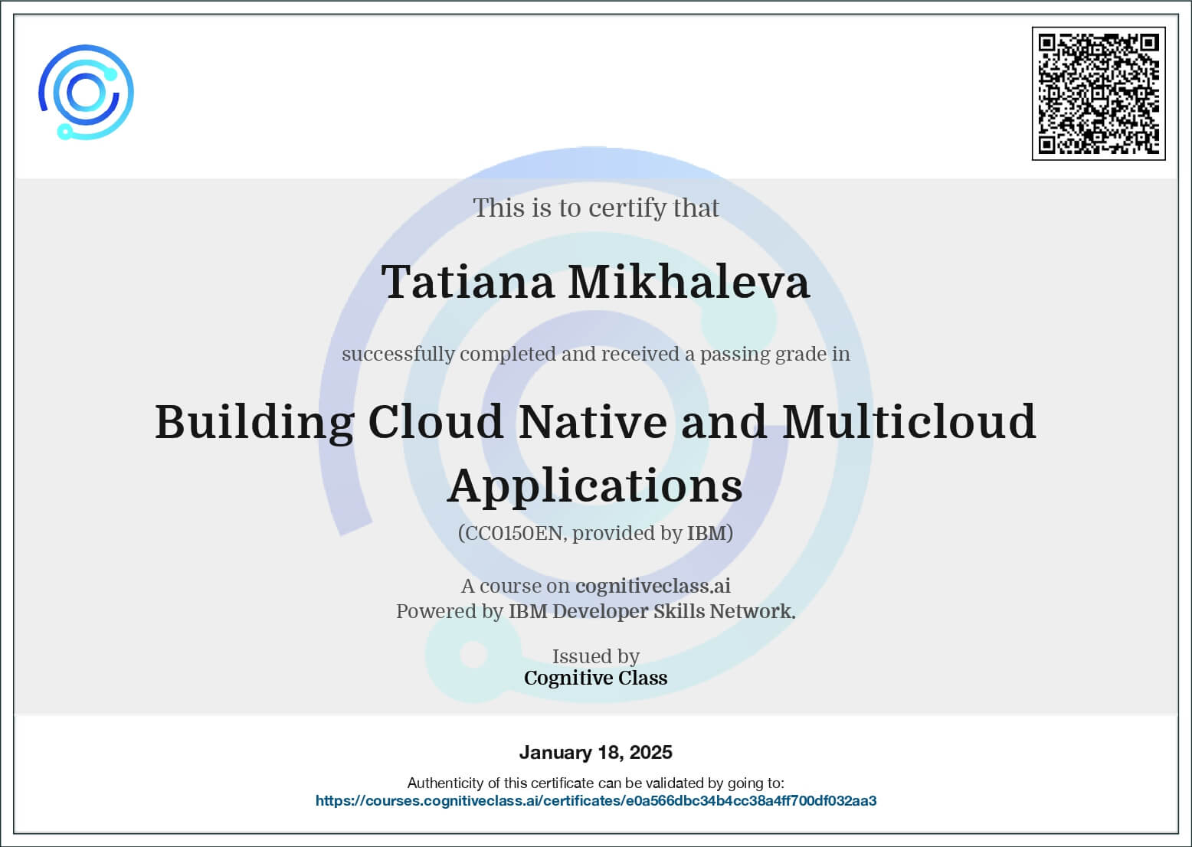Click the 'Cognitive Class' issuer name
Image resolution: width=1192 pixels, height=847 pixels.
click(x=595, y=678)
